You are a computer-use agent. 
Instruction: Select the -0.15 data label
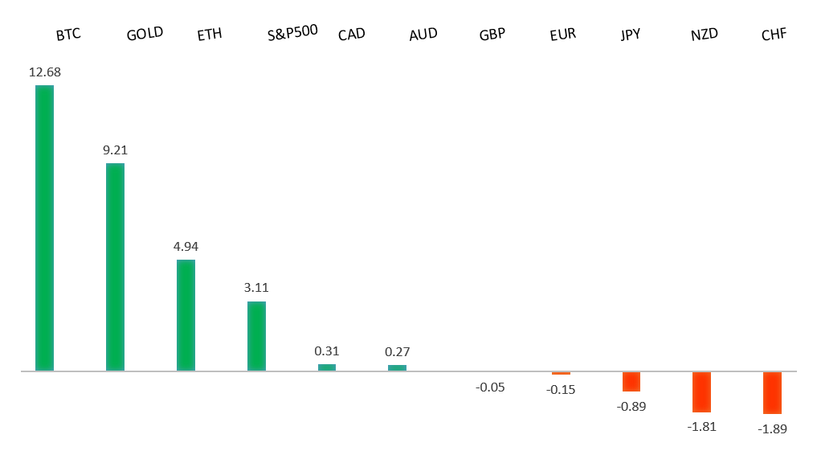click(x=561, y=390)
